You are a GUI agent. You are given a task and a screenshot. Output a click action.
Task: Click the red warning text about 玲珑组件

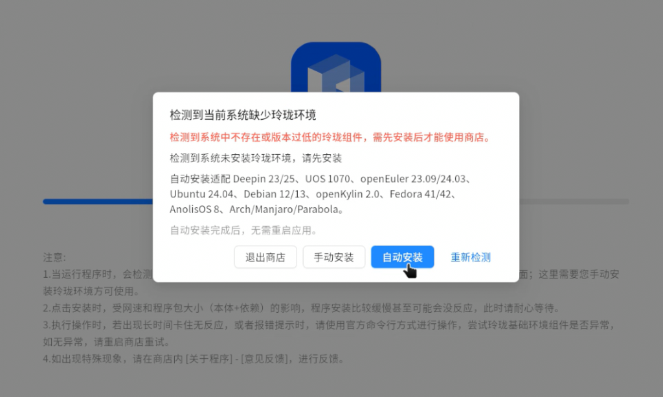[x=330, y=137]
